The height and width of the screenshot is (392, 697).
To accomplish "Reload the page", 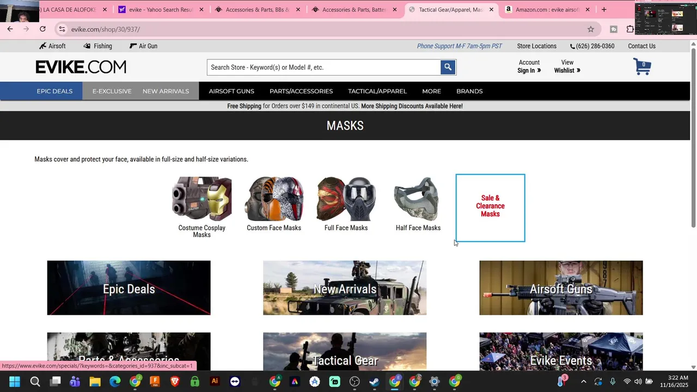I will point(42,29).
